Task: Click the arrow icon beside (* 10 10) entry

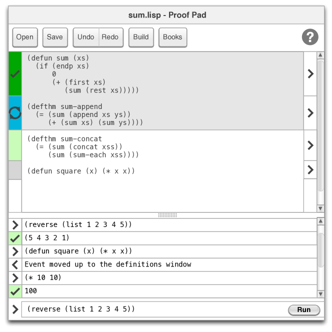Action: pos(15,277)
